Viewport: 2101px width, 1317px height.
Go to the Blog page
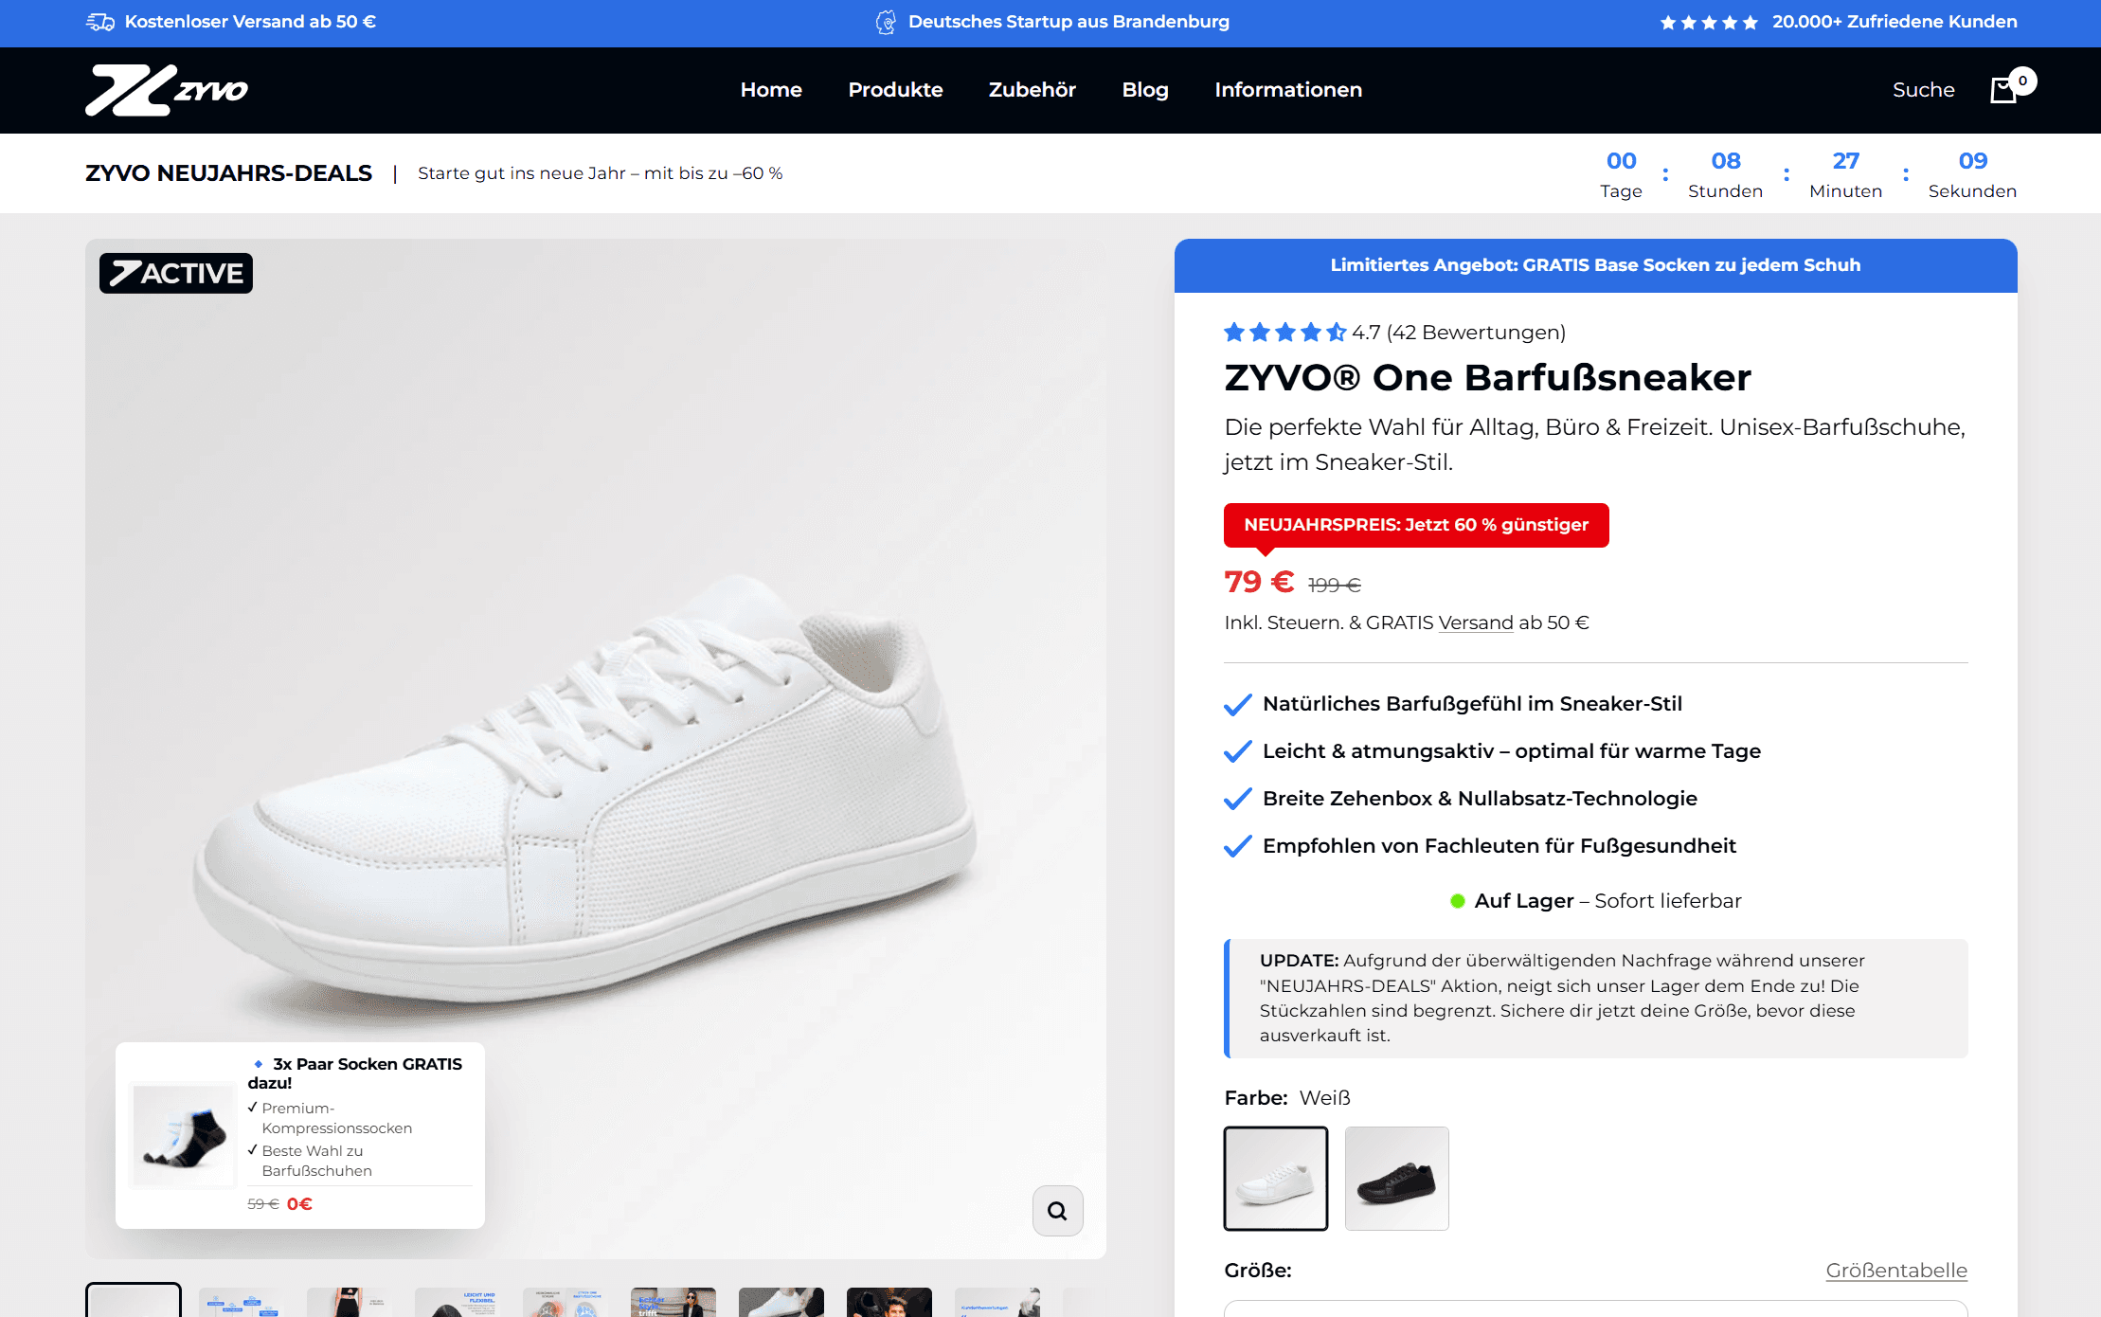(x=1144, y=90)
